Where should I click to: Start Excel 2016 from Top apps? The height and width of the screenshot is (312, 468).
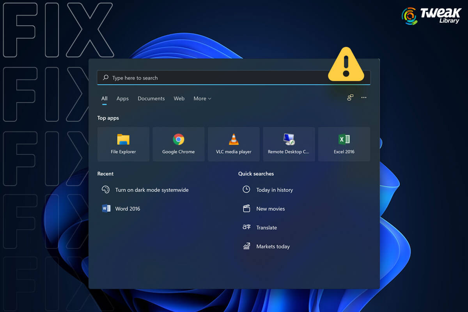344,144
